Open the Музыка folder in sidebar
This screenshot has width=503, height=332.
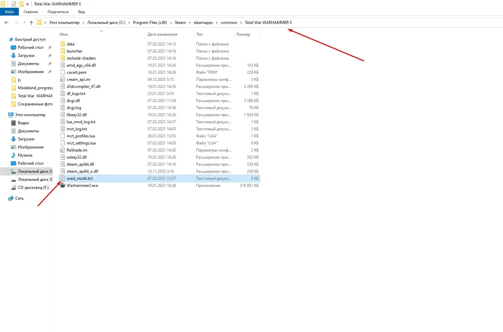click(25, 155)
